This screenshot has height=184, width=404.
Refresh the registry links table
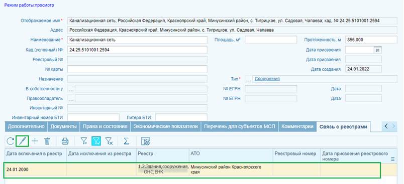point(11,141)
